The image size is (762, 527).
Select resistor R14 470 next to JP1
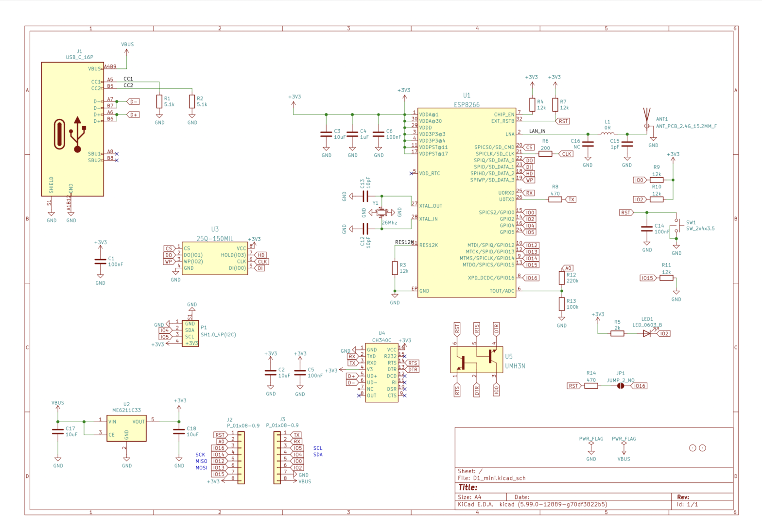point(591,386)
